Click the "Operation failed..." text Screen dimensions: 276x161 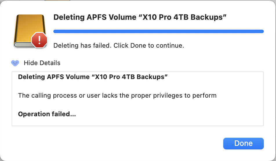point(47,114)
